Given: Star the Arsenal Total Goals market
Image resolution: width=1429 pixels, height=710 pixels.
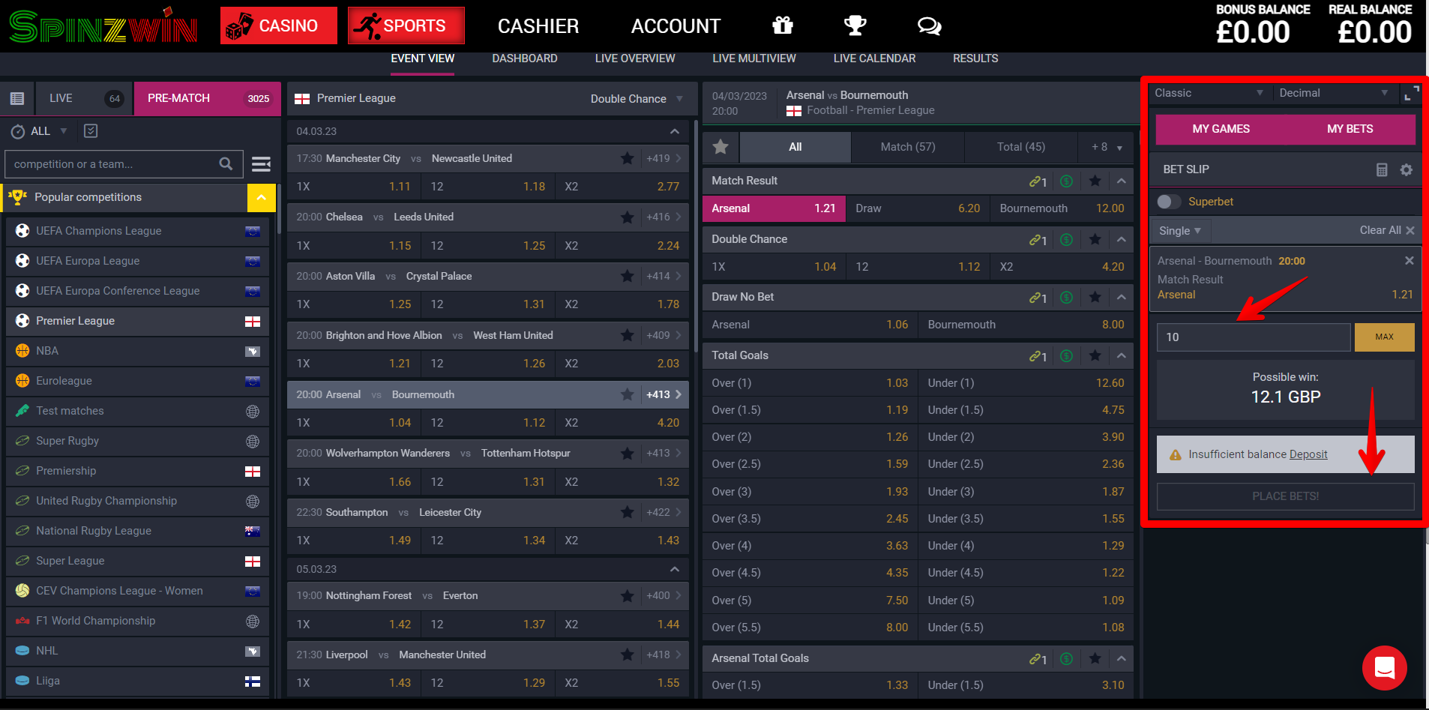Looking at the screenshot, I should tap(1095, 658).
